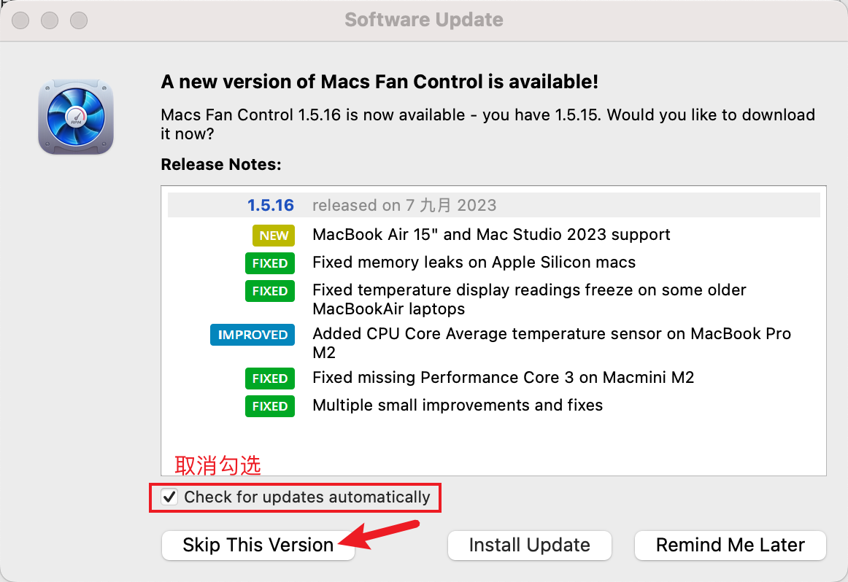Viewport: 848px width, 582px height.
Task: Click FIXED badge beside Performance Core 3 entry
Action: click(270, 379)
